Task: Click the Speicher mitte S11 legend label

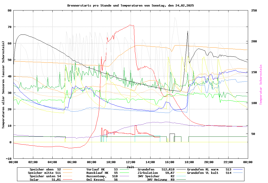Action: point(44,173)
